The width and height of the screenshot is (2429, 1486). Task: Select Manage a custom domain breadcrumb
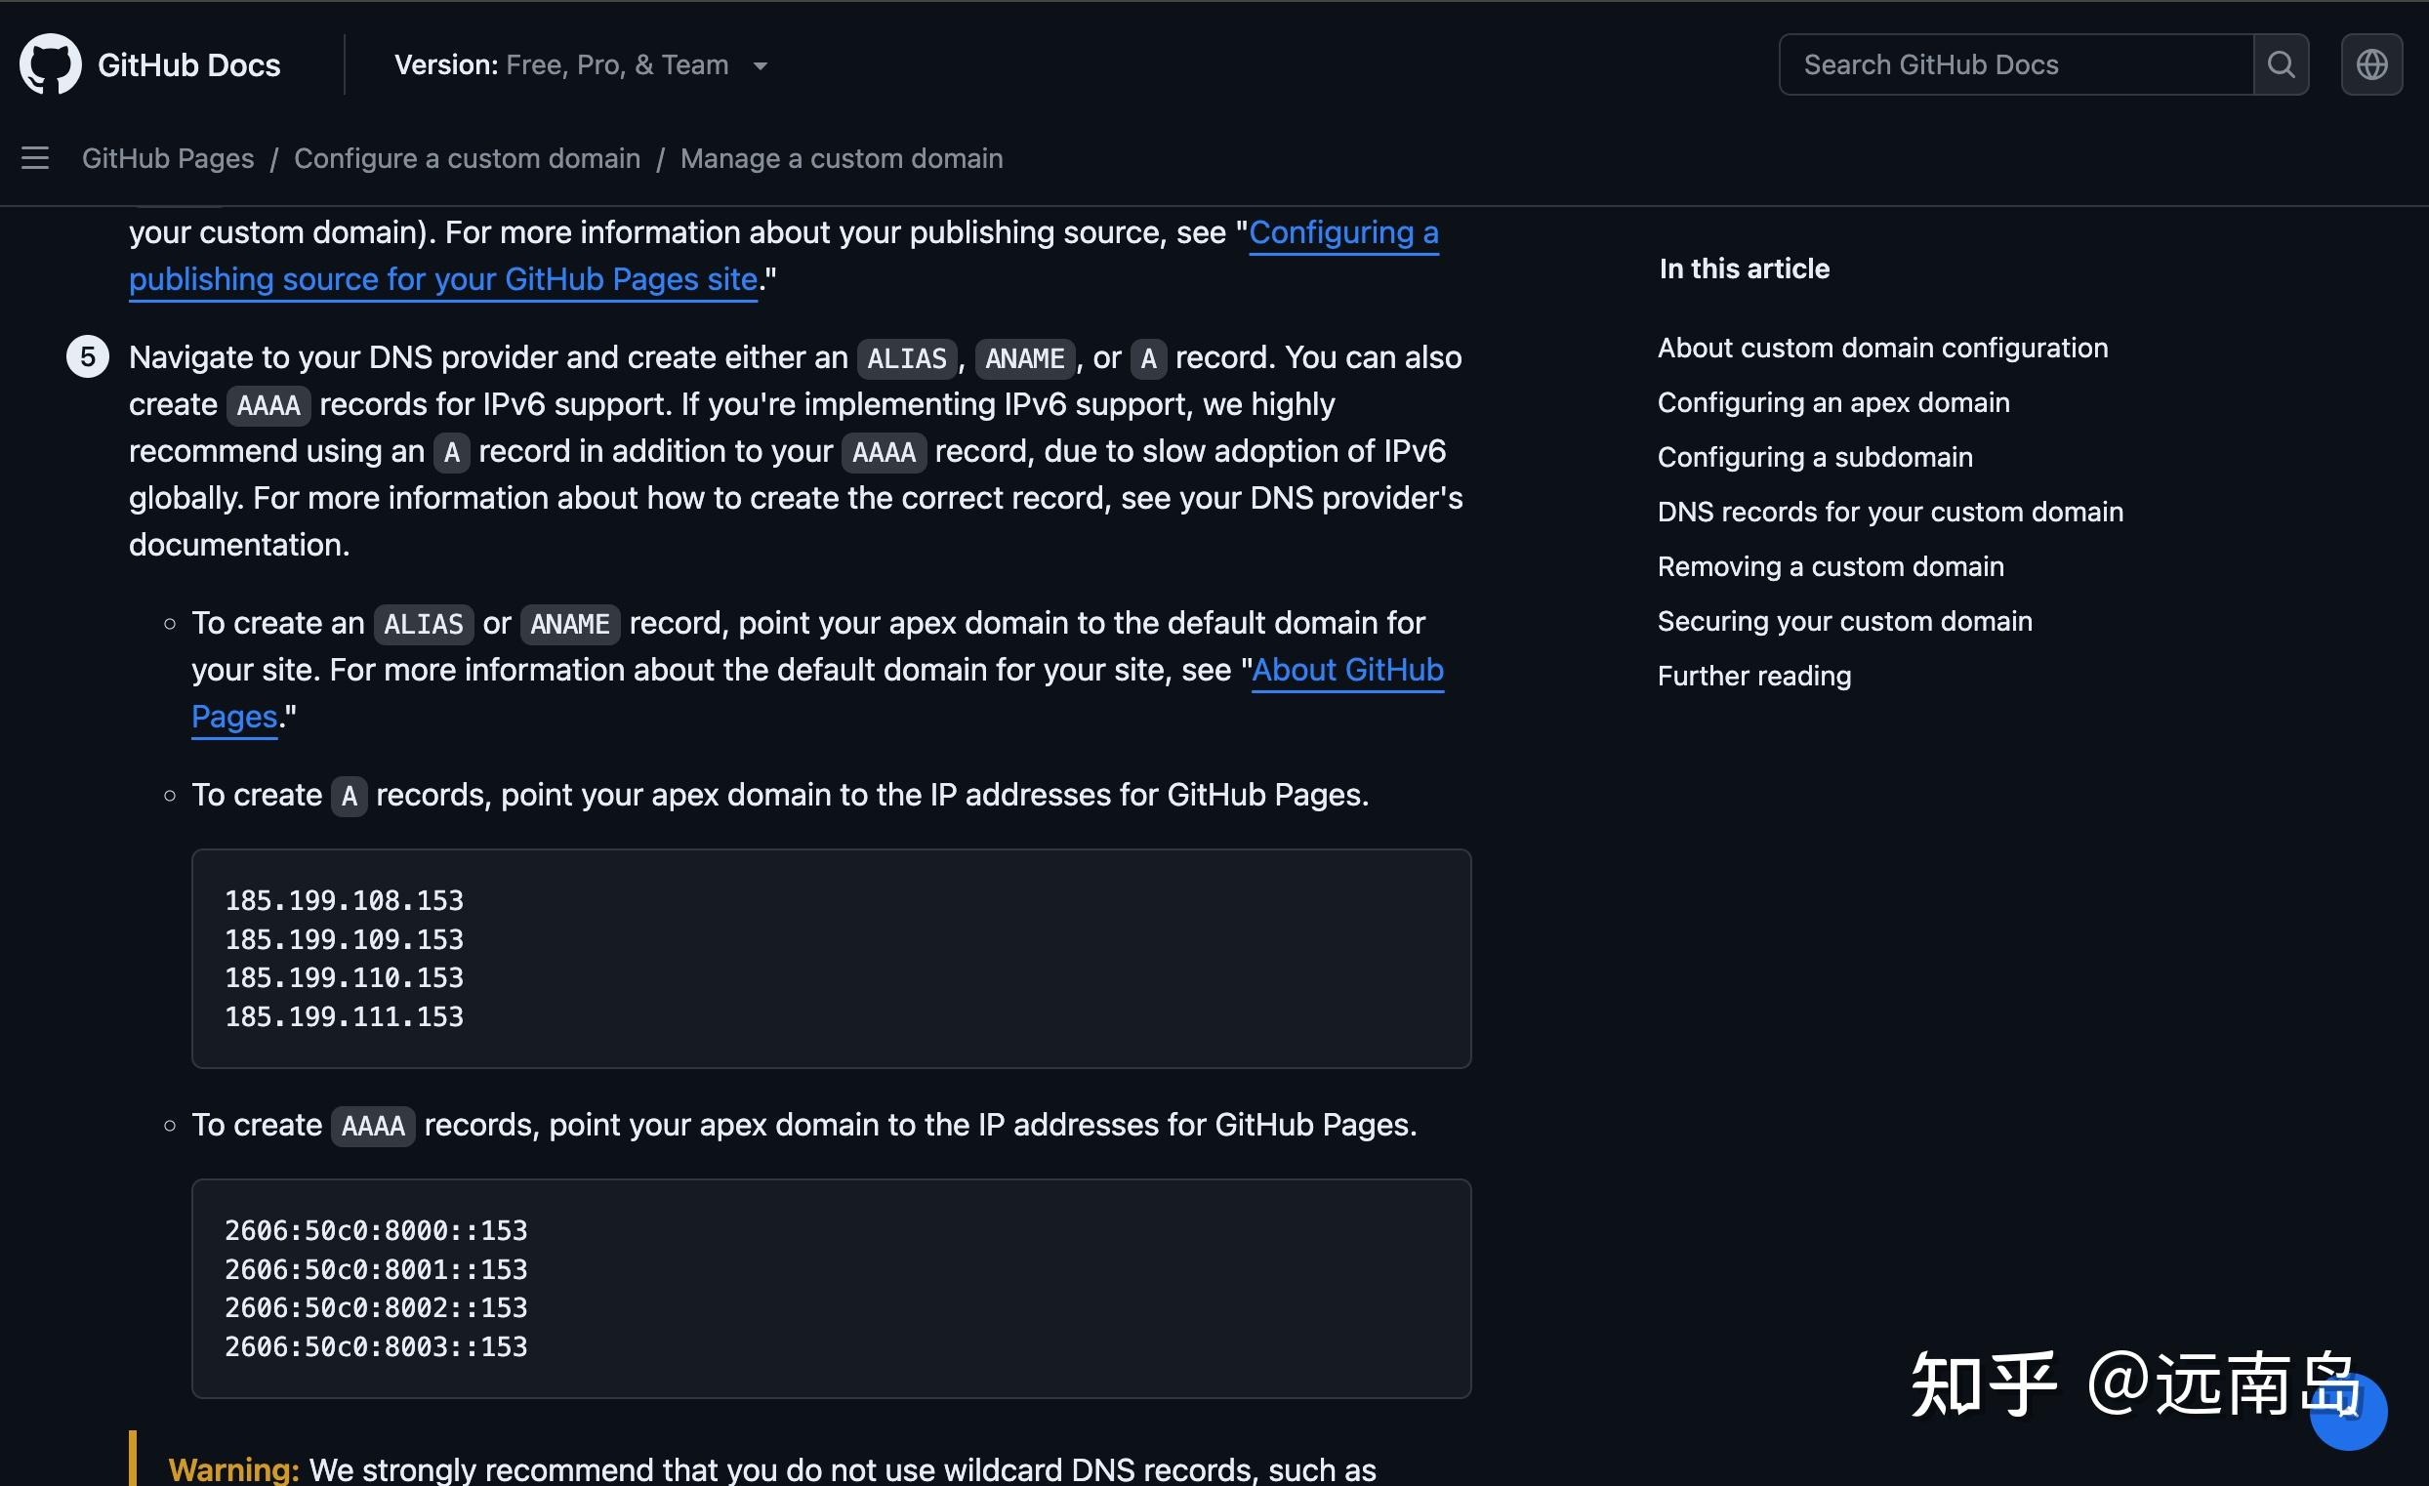coord(842,158)
